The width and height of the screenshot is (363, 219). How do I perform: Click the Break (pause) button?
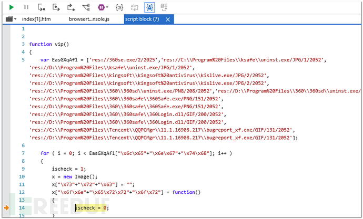tap(26, 7)
